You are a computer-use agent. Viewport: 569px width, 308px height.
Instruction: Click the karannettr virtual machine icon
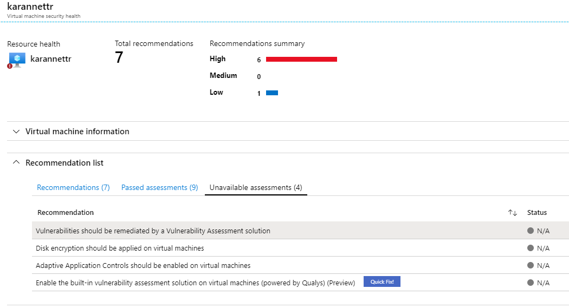(x=16, y=60)
